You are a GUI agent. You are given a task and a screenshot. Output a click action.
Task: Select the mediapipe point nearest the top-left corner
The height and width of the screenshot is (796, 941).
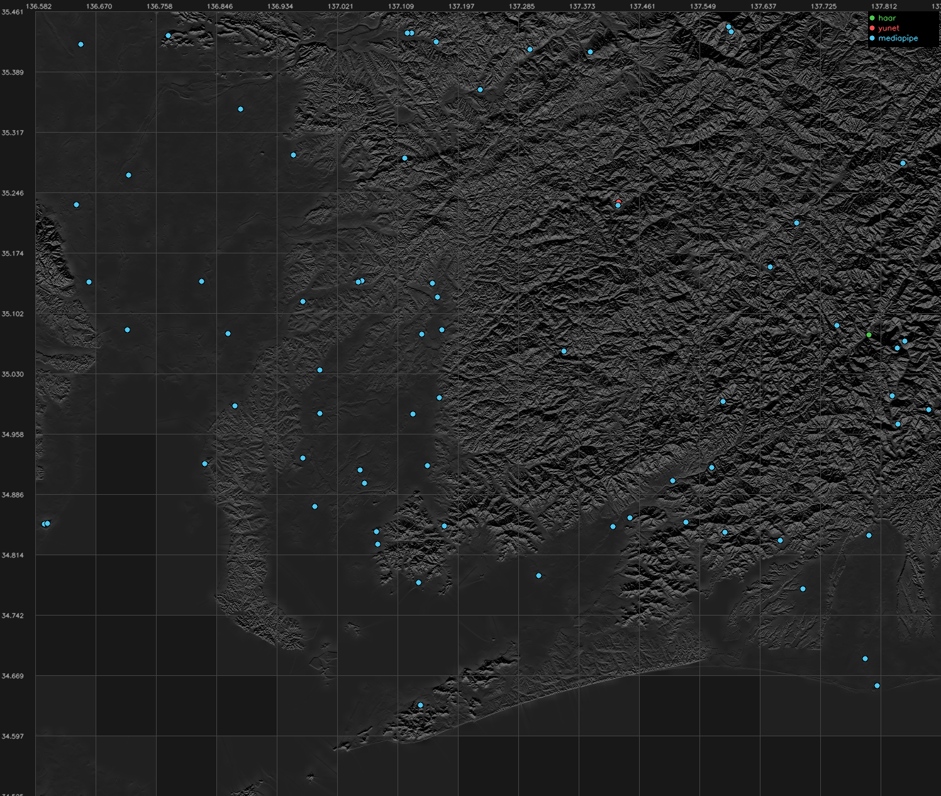tap(81, 44)
